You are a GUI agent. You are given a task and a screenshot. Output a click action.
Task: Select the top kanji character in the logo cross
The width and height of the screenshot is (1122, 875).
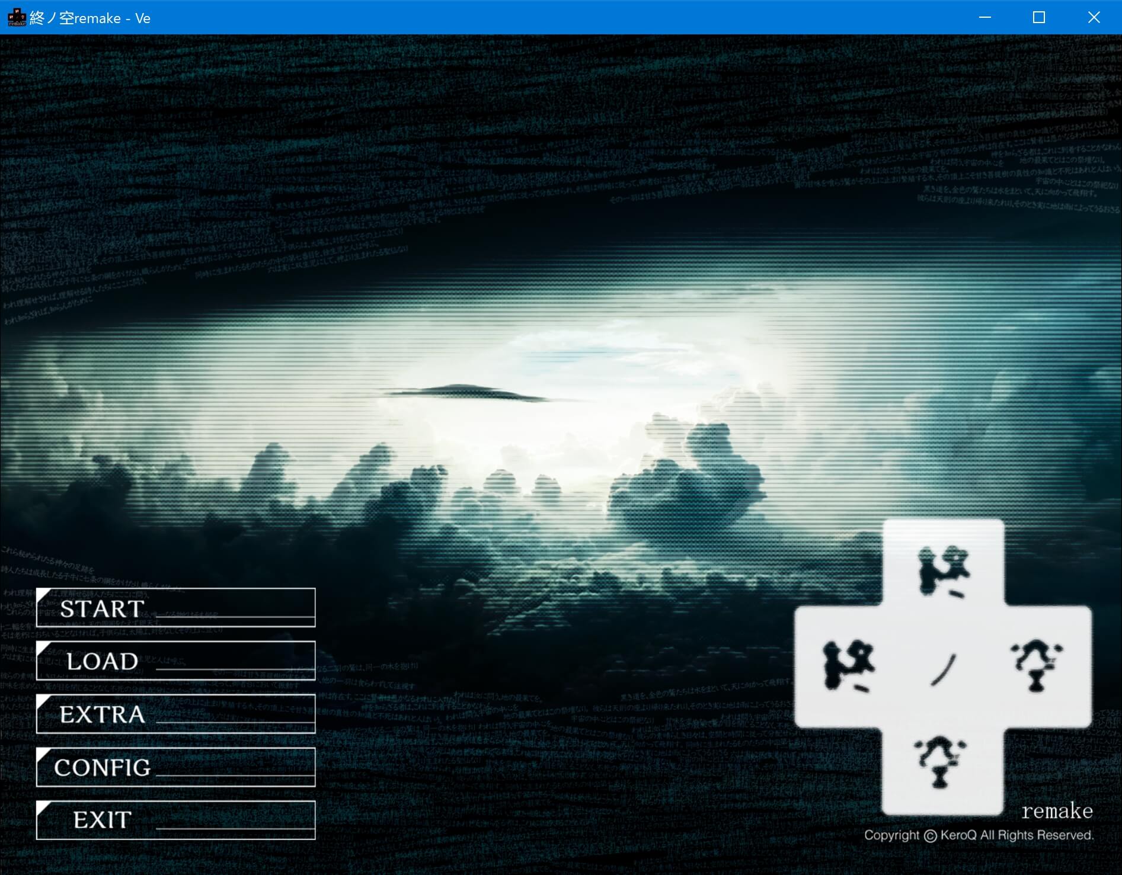point(942,572)
